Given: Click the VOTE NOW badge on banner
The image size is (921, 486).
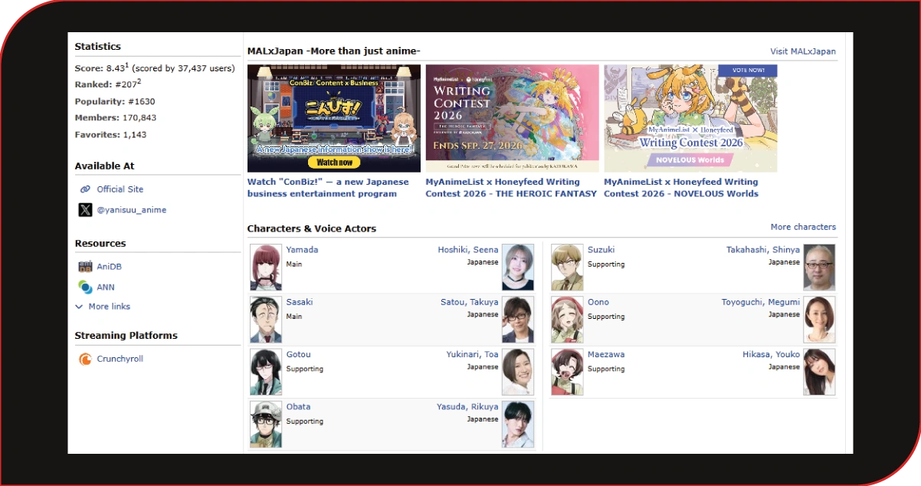Looking at the screenshot, I should click(747, 71).
